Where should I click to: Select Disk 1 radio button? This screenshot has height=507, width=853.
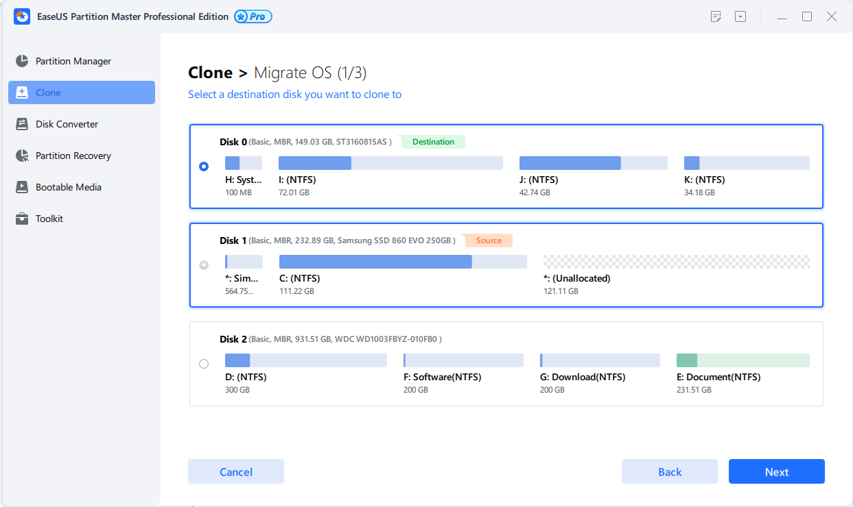pyautogui.click(x=204, y=265)
